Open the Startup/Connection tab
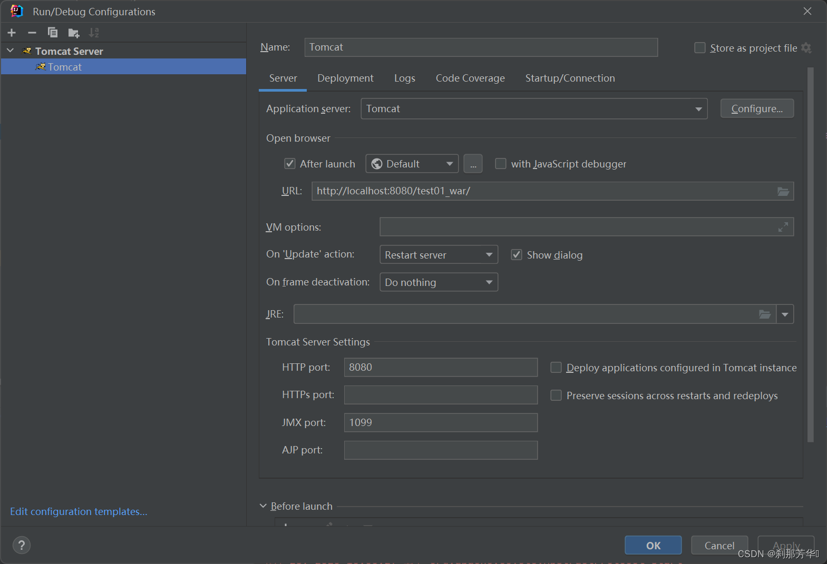 (570, 78)
